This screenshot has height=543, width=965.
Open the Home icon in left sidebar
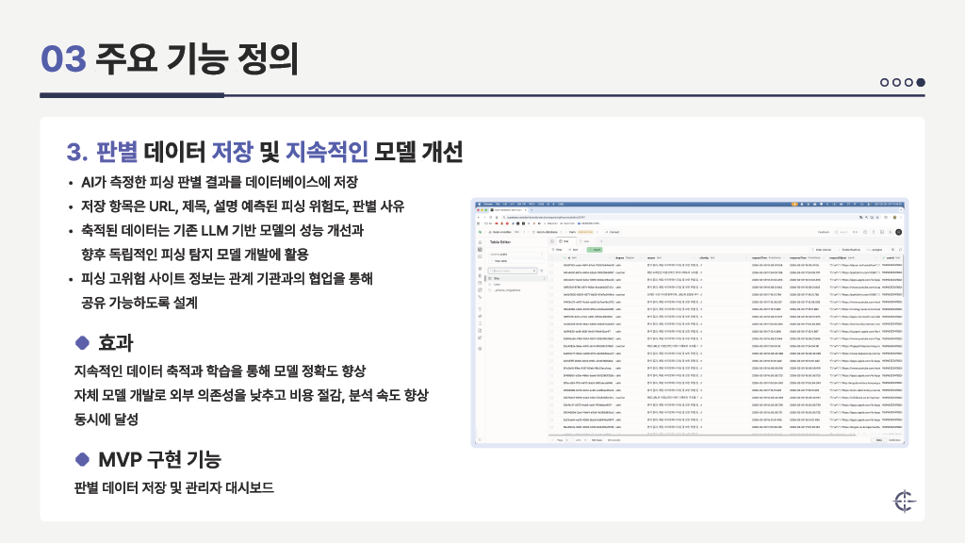(x=480, y=241)
